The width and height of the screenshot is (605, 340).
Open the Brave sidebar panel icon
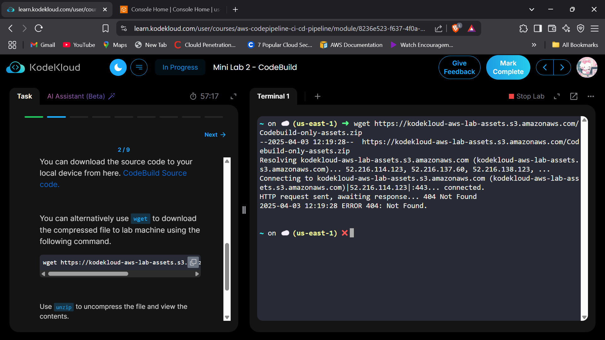tap(538, 28)
